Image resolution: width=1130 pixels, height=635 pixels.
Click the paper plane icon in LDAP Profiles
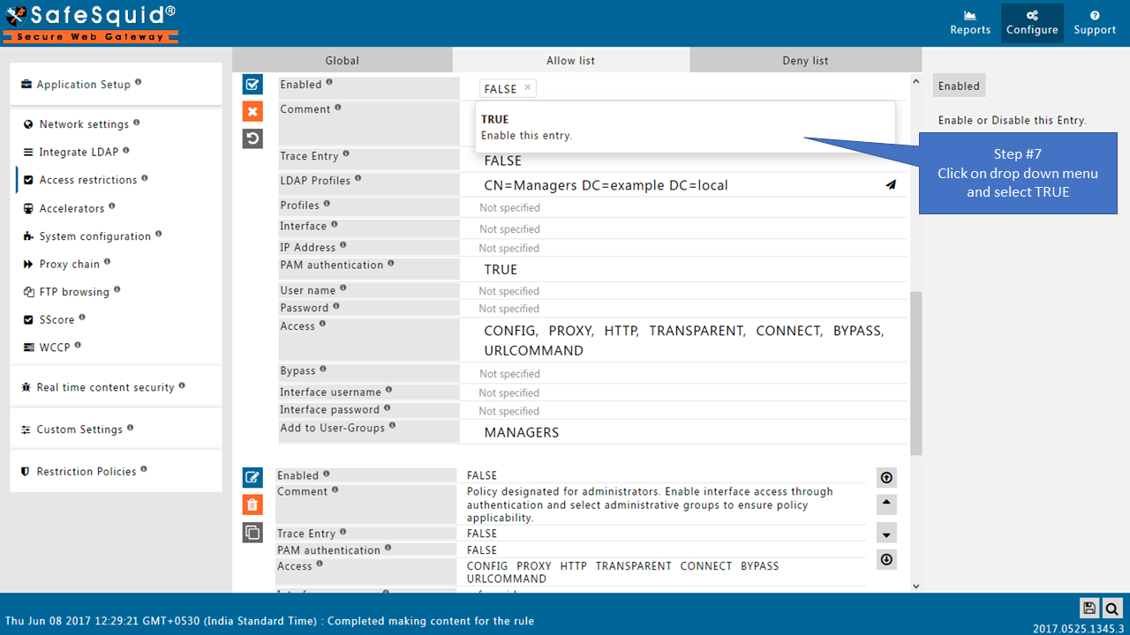coord(891,185)
